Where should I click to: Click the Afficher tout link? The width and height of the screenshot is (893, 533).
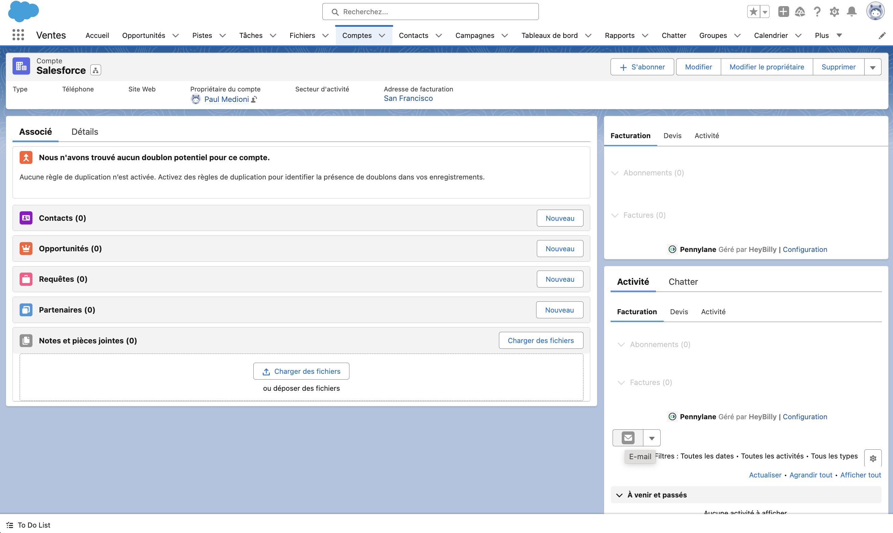point(860,475)
